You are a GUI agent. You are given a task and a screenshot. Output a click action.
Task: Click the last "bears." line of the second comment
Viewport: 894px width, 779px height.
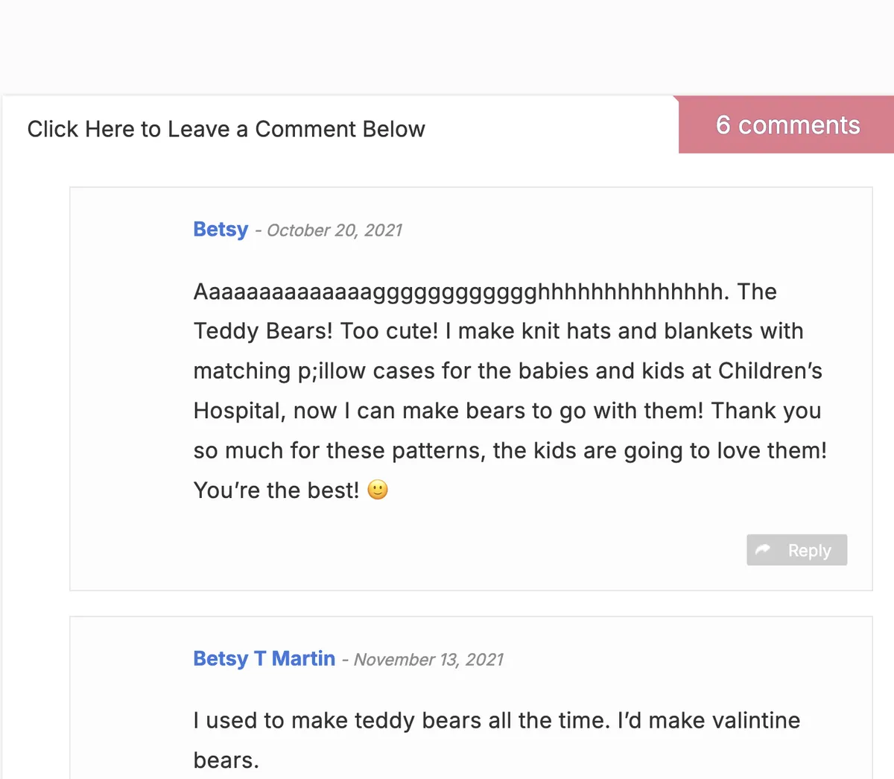coord(226,760)
